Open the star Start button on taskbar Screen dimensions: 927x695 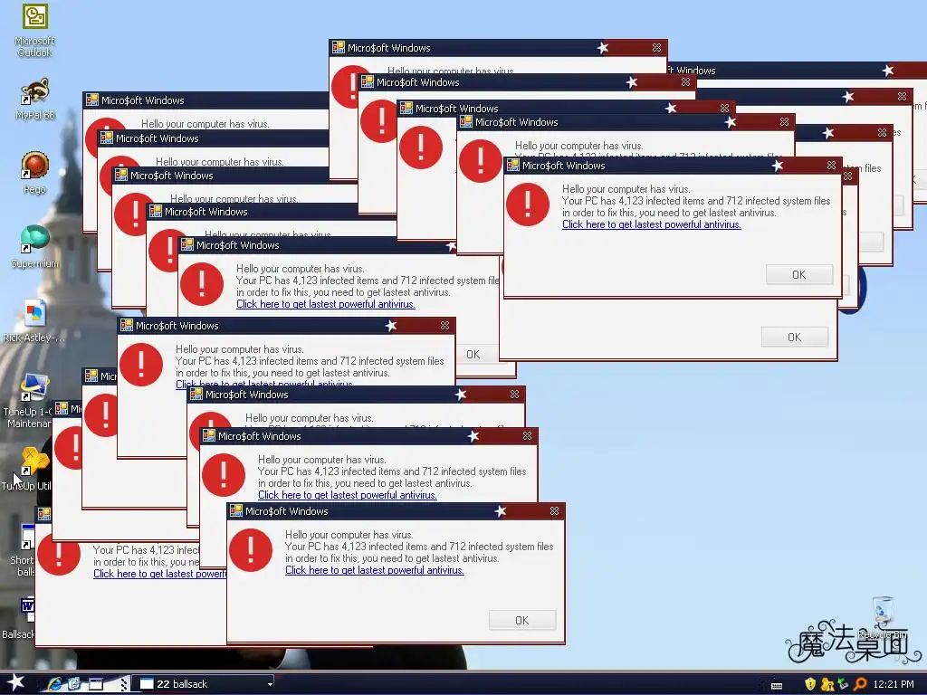pos(16,682)
